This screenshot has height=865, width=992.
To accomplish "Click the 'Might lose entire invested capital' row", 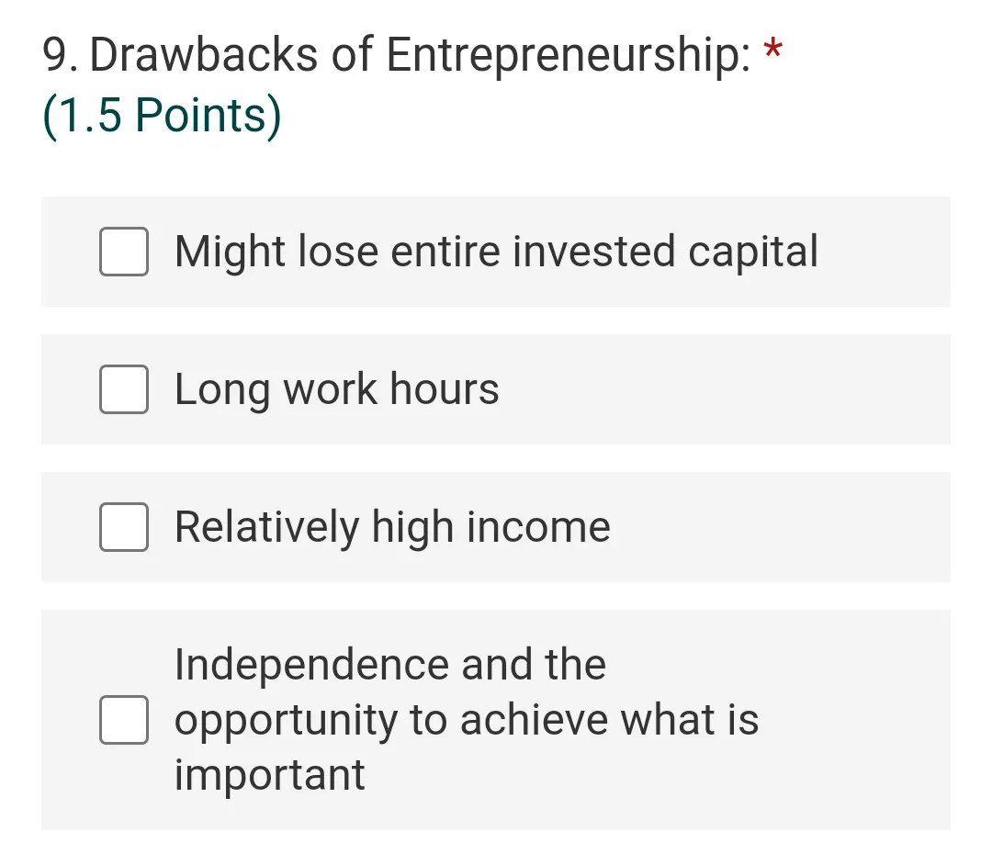I will 496,252.
